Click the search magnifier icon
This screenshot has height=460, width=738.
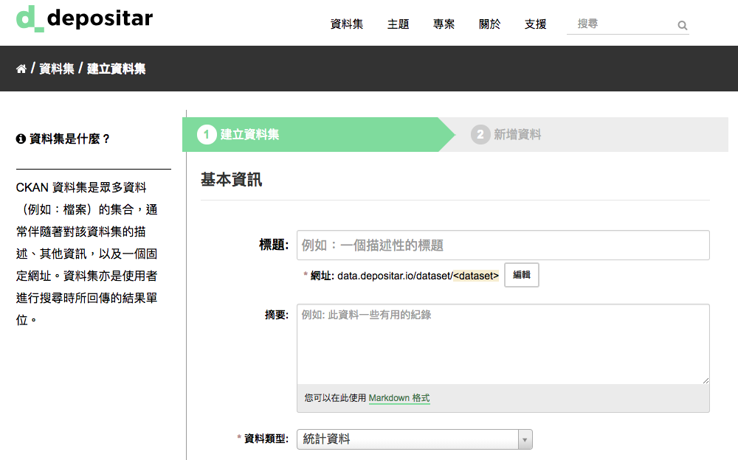pyautogui.click(x=682, y=25)
